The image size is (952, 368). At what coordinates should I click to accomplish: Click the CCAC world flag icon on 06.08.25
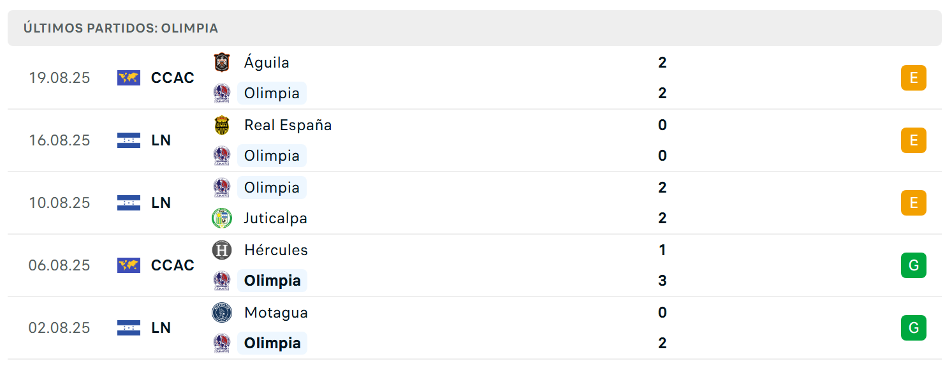tap(129, 265)
